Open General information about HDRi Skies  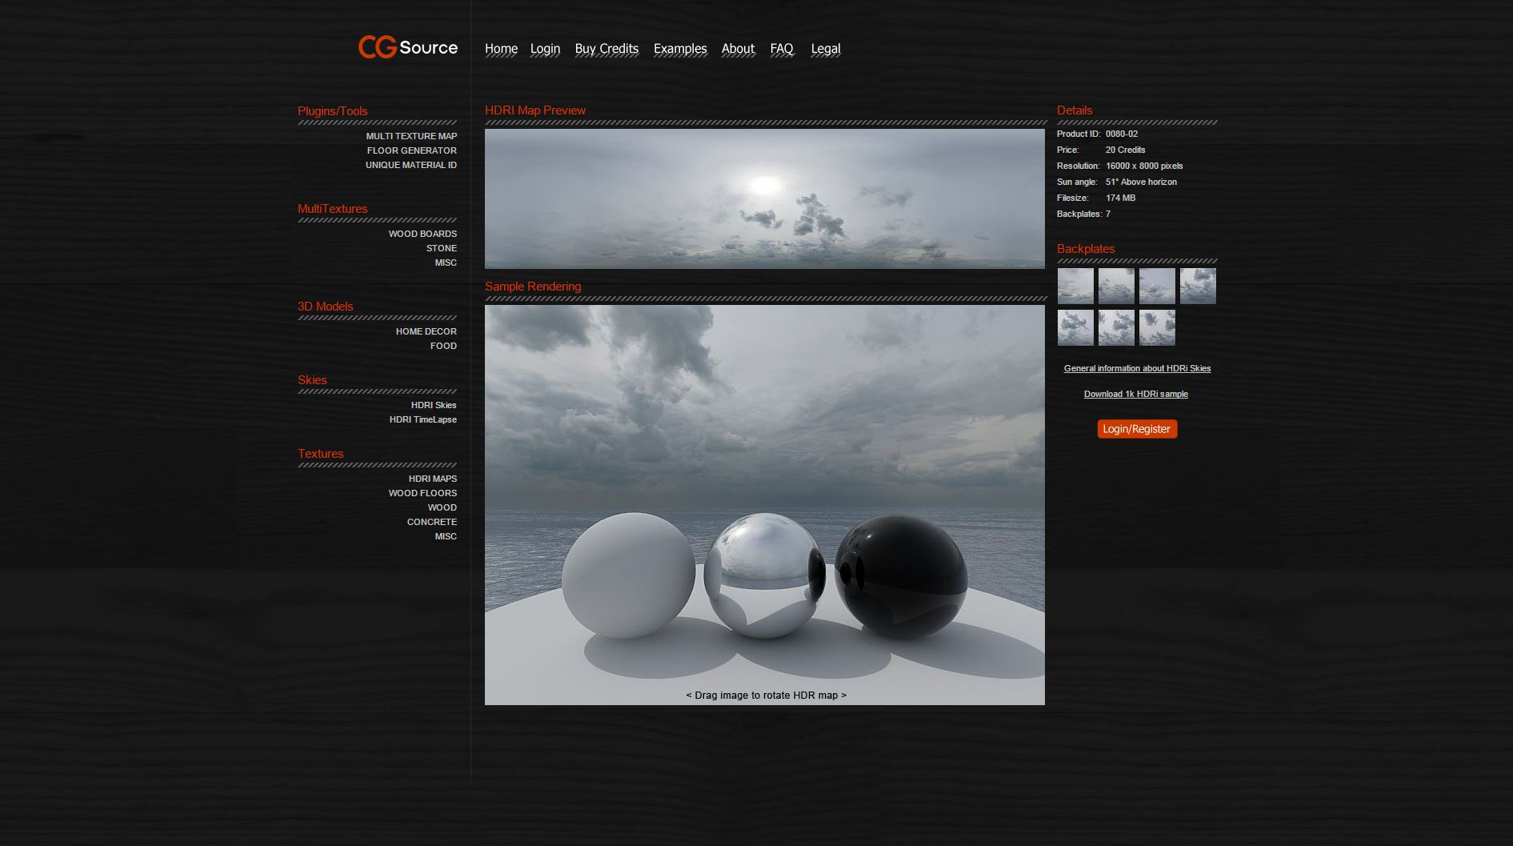[1137, 368]
